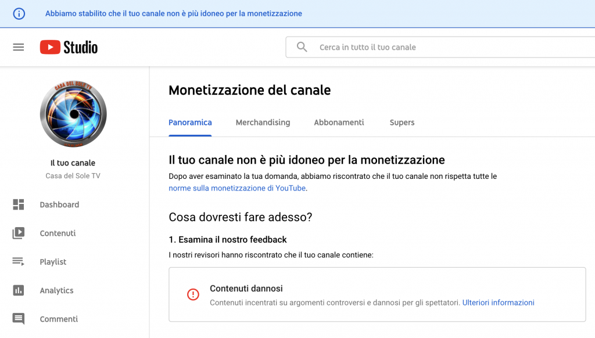Click the Casa del Sole TV avatar
Viewport: 595px width, 338px height.
pyautogui.click(x=73, y=114)
